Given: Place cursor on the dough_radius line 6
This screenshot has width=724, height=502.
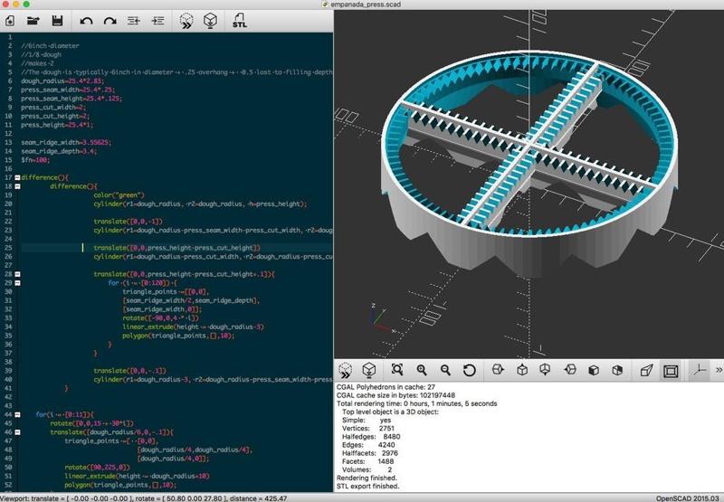Looking at the screenshot, I should coord(62,81).
